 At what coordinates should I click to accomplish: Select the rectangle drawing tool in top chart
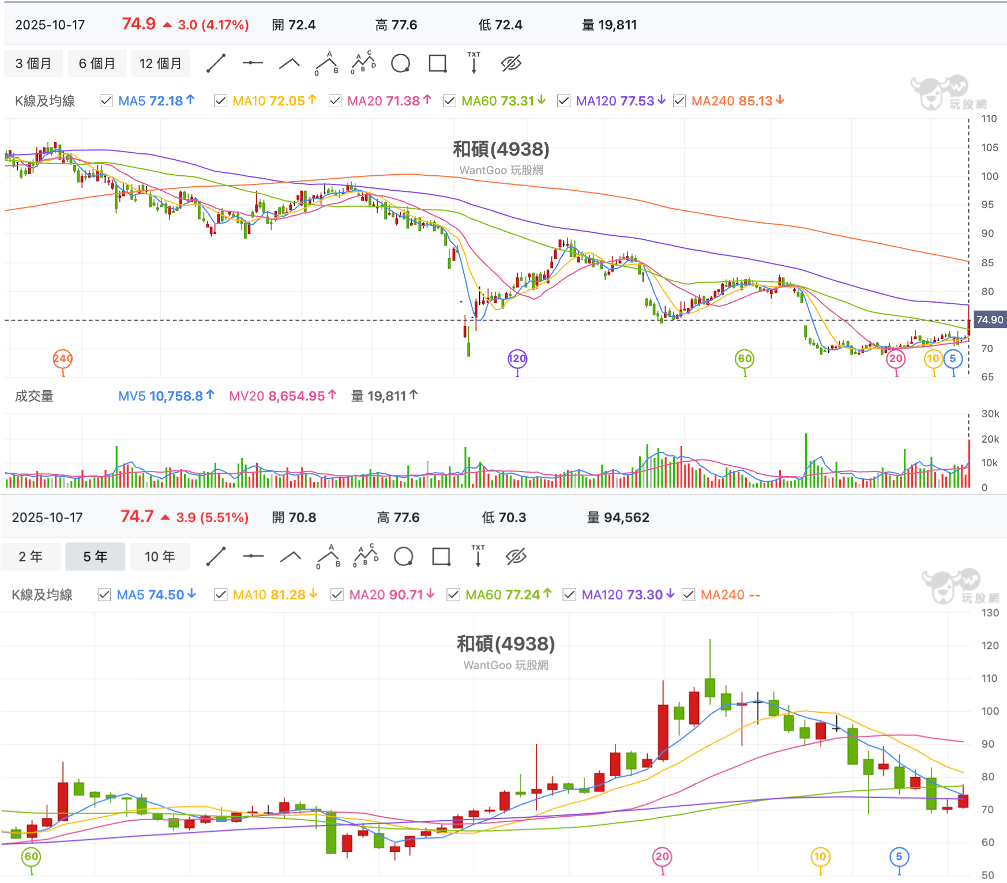pyautogui.click(x=438, y=63)
